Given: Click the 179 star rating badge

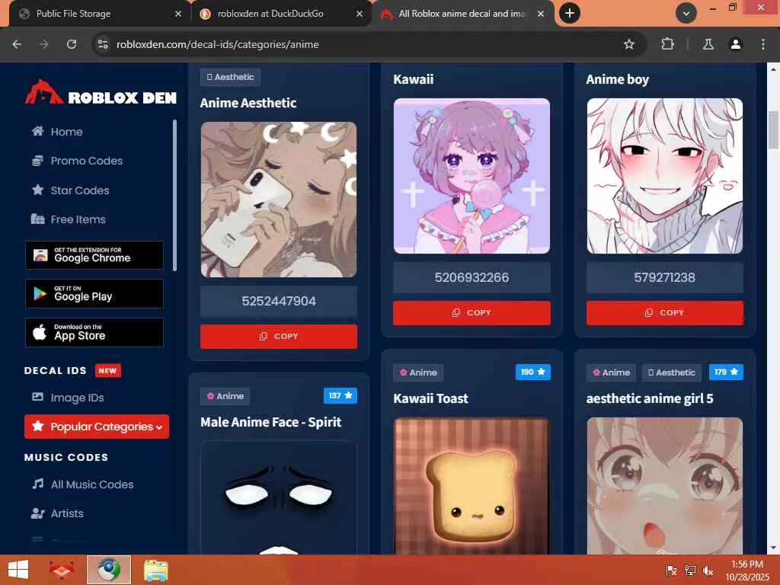Looking at the screenshot, I should 726,372.
